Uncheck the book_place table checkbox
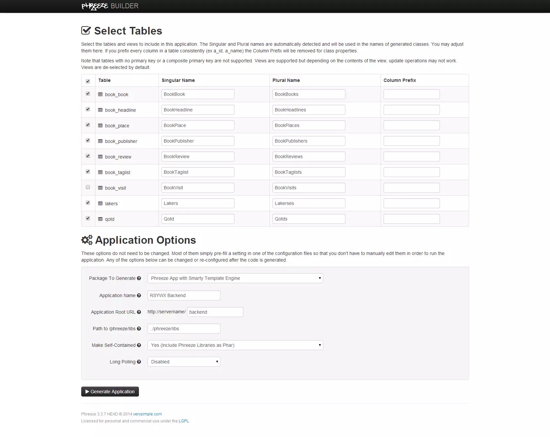The height and width of the screenshot is (437, 550). click(x=88, y=125)
